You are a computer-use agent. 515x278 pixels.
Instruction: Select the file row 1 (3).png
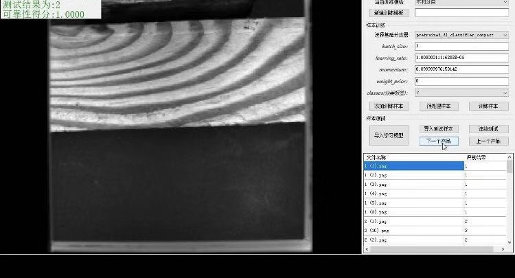435,185
